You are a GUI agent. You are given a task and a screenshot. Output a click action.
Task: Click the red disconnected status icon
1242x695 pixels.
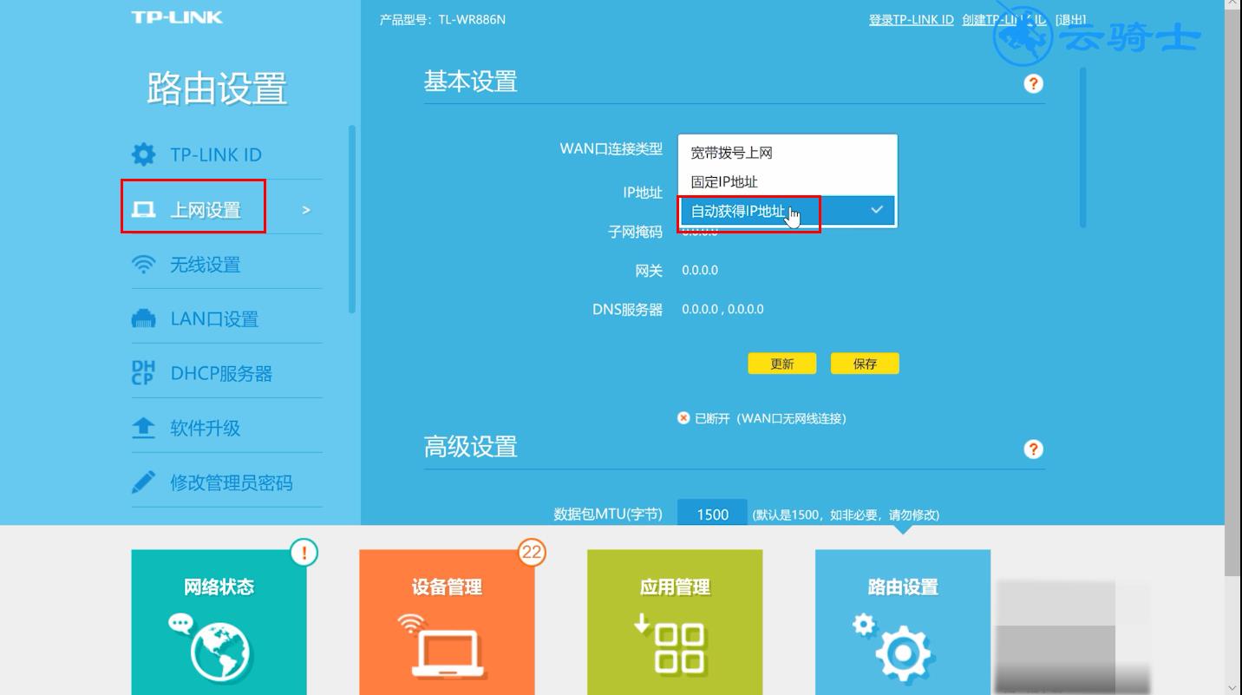pyautogui.click(x=683, y=418)
